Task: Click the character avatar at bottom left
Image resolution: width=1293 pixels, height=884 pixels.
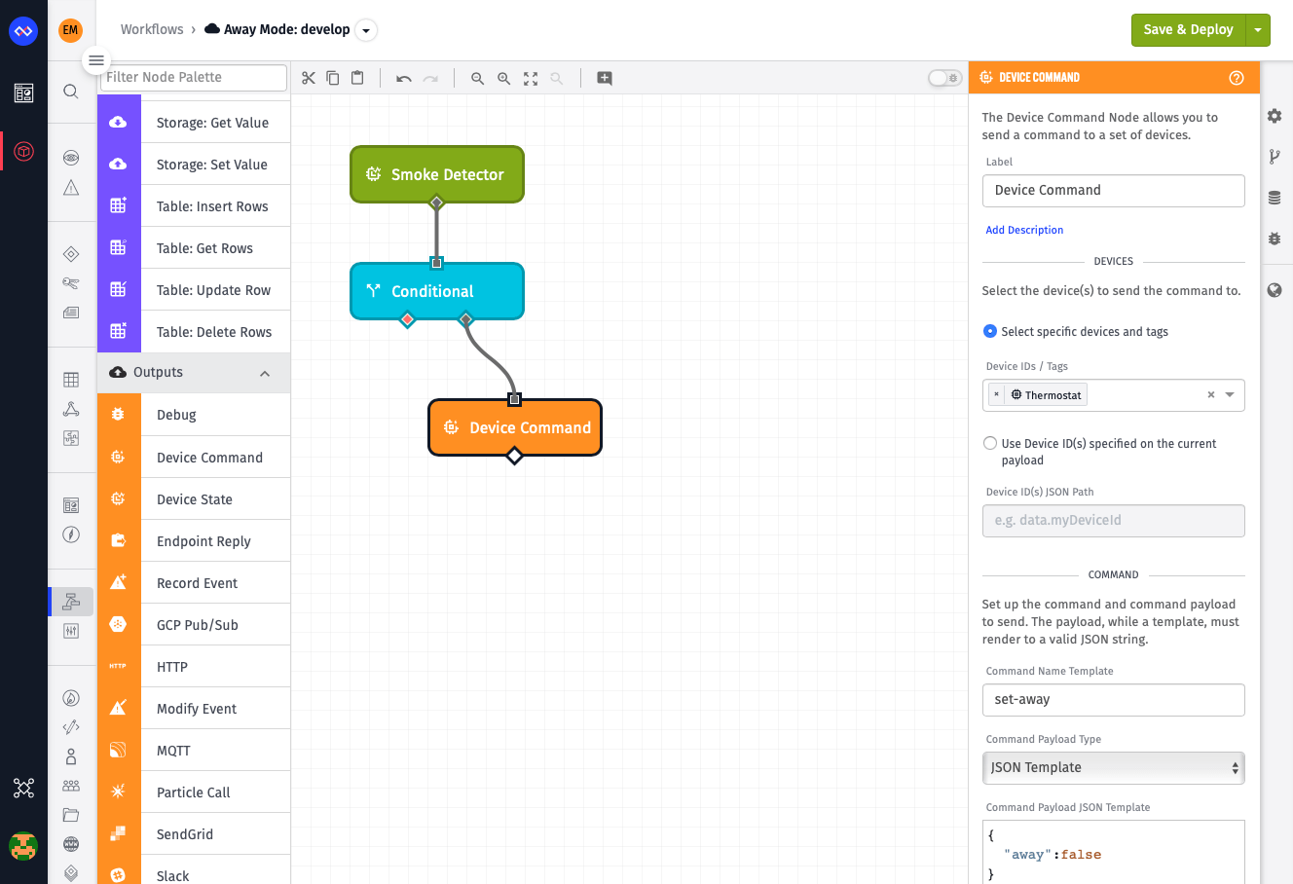Action: coord(23,846)
